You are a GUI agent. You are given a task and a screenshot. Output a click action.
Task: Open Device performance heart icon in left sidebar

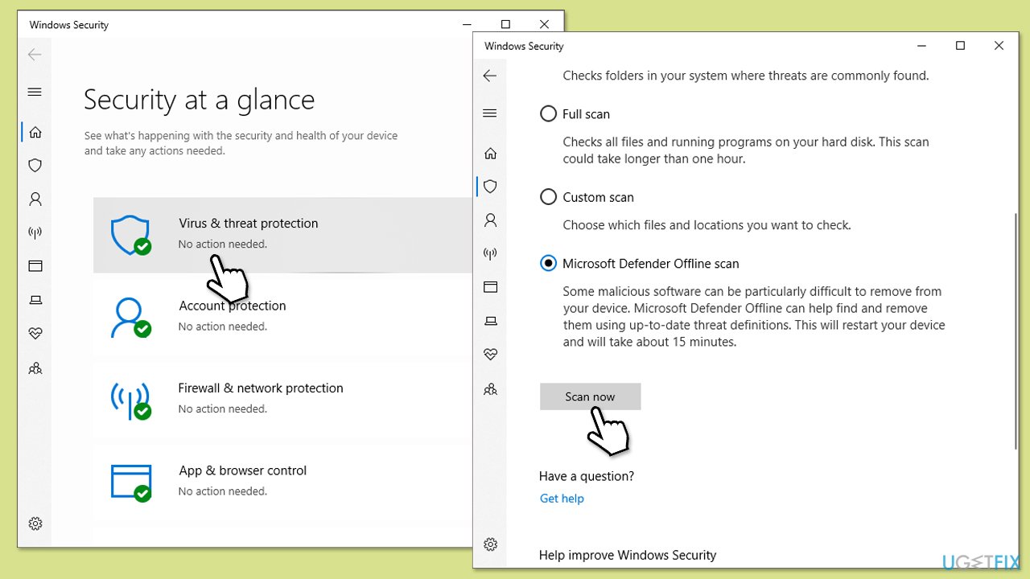[35, 334]
